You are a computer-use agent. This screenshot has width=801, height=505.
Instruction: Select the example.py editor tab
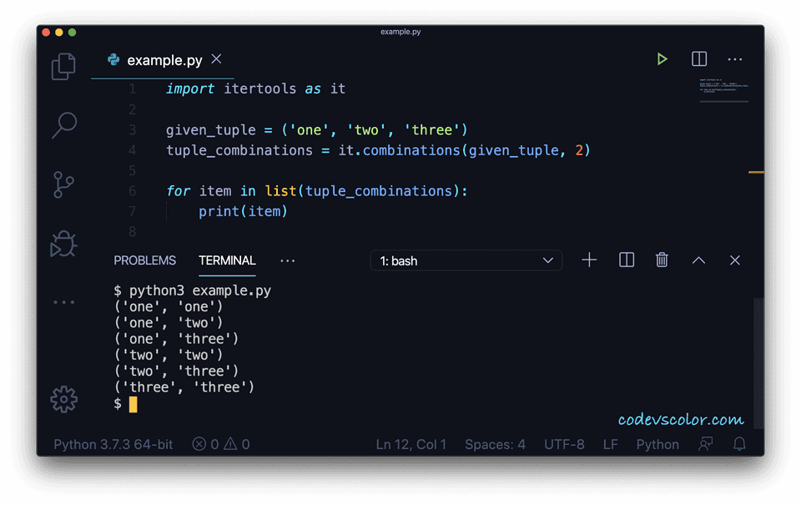(163, 59)
